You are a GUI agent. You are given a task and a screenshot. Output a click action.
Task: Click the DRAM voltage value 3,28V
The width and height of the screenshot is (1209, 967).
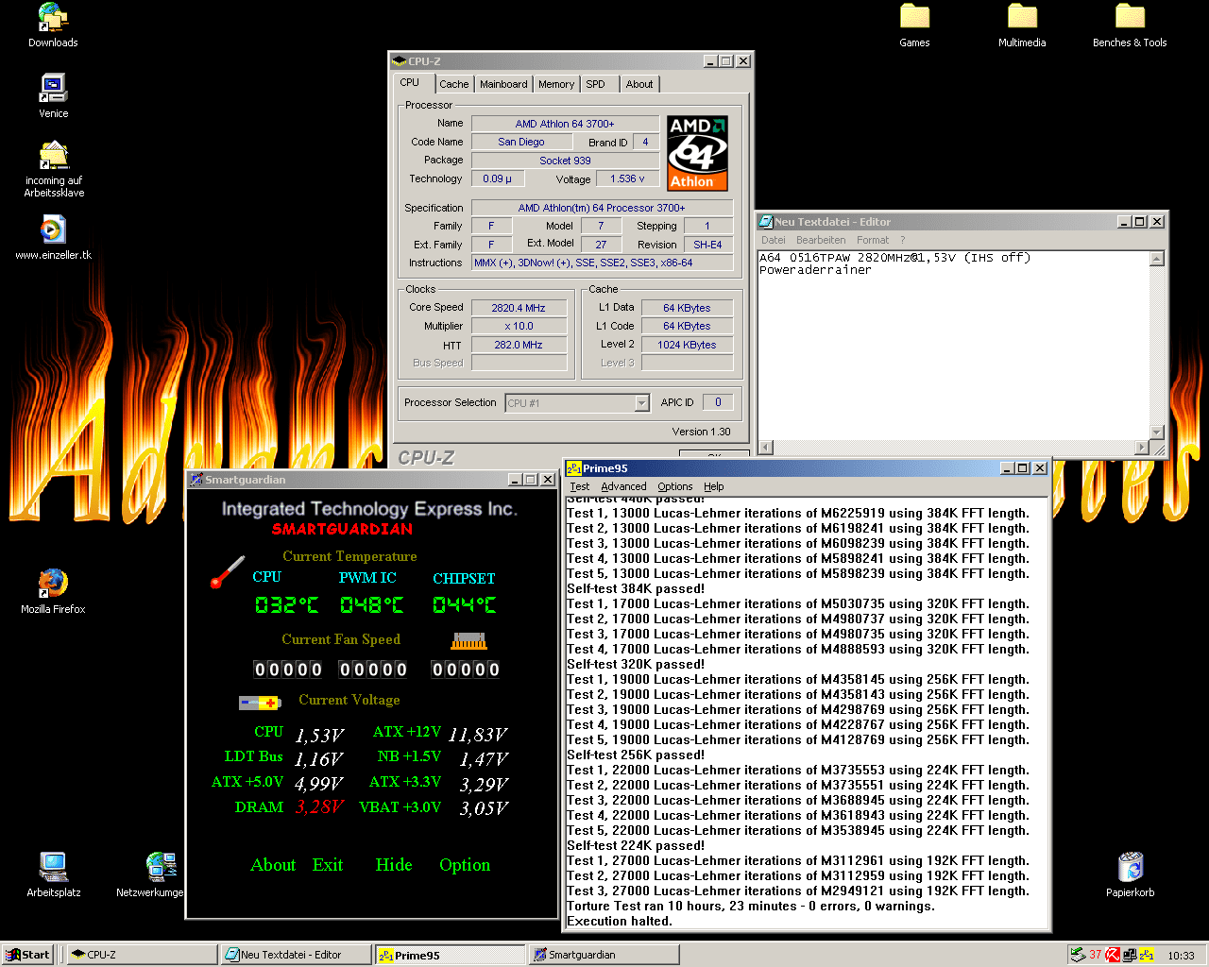tap(319, 807)
